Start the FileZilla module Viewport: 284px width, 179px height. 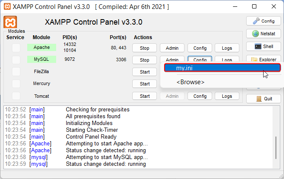[x=145, y=72]
